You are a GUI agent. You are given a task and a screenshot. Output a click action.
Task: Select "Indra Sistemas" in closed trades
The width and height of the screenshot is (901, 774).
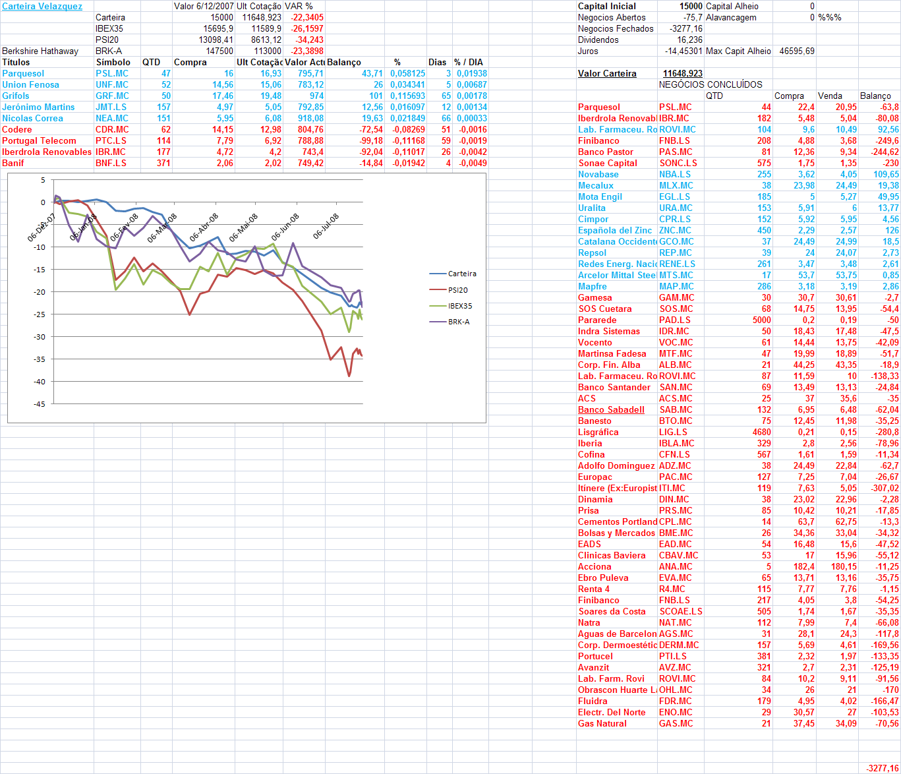click(x=609, y=332)
